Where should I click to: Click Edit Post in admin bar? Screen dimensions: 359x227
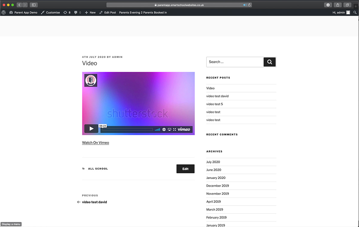coord(108,13)
